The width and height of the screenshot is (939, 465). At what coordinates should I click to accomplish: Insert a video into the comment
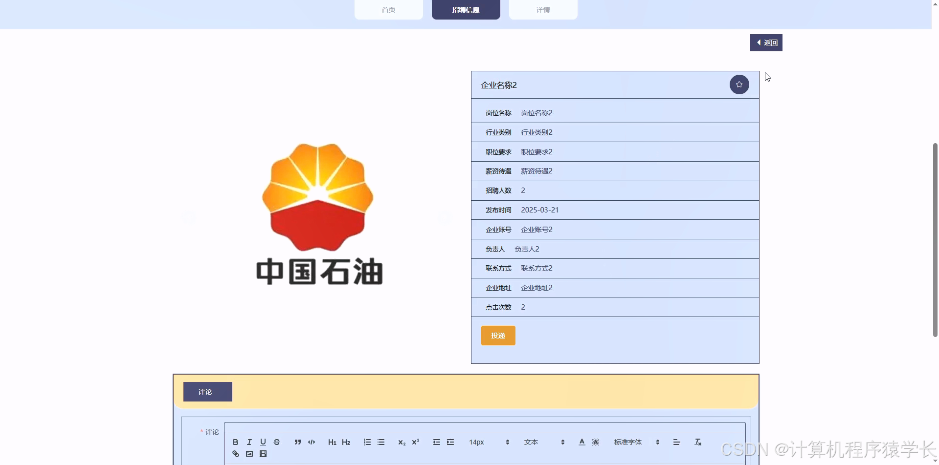pos(263,453)
